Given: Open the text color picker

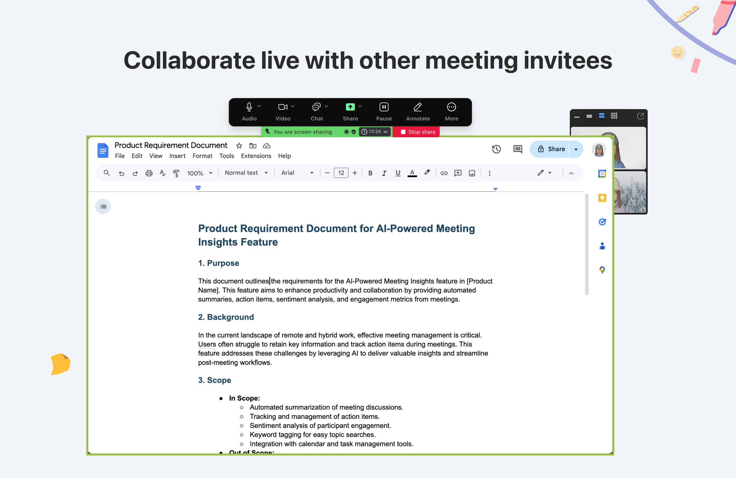Looking at the screenshot, I should [x=412, y=173].
